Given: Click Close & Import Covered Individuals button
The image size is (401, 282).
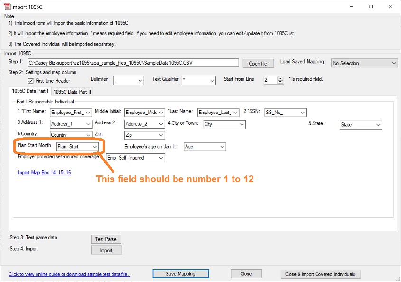Looking at the screenshot, I should 320,274.
